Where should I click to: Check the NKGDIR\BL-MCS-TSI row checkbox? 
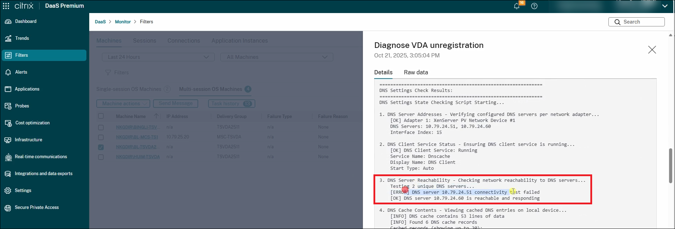coord(101,137)
